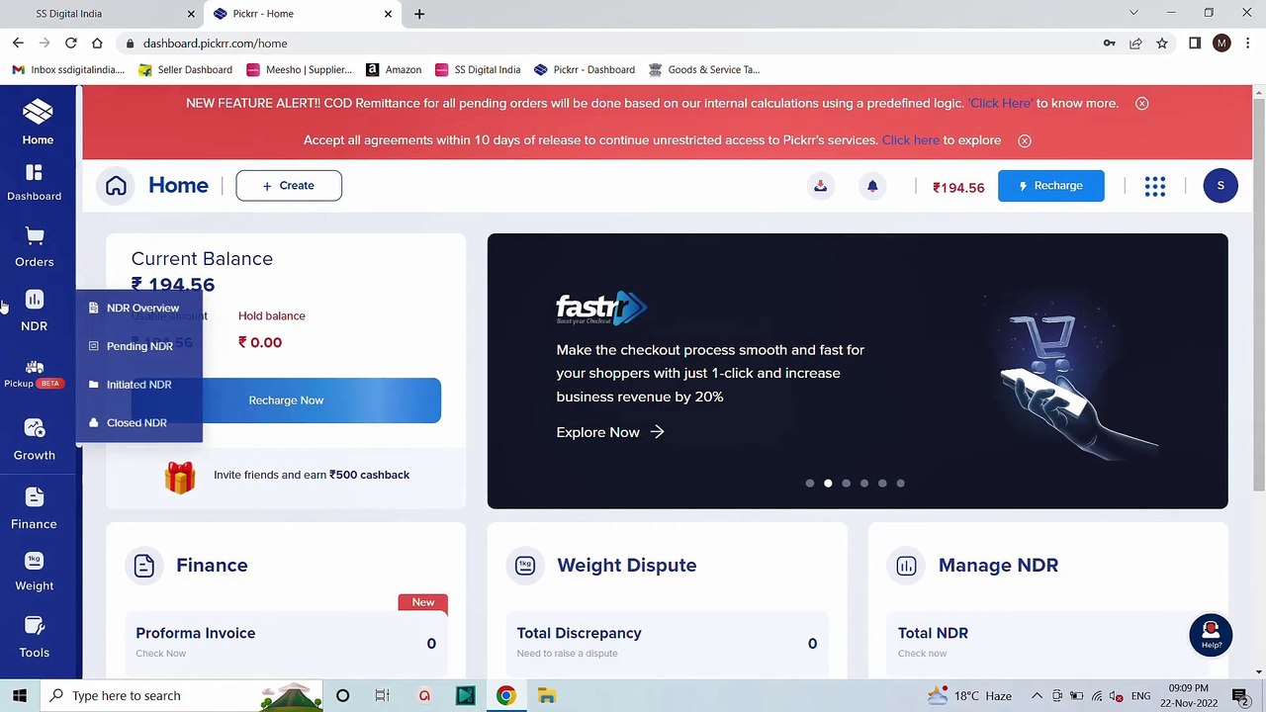Click the invite friends cashback gift icon

coord(180,476)
